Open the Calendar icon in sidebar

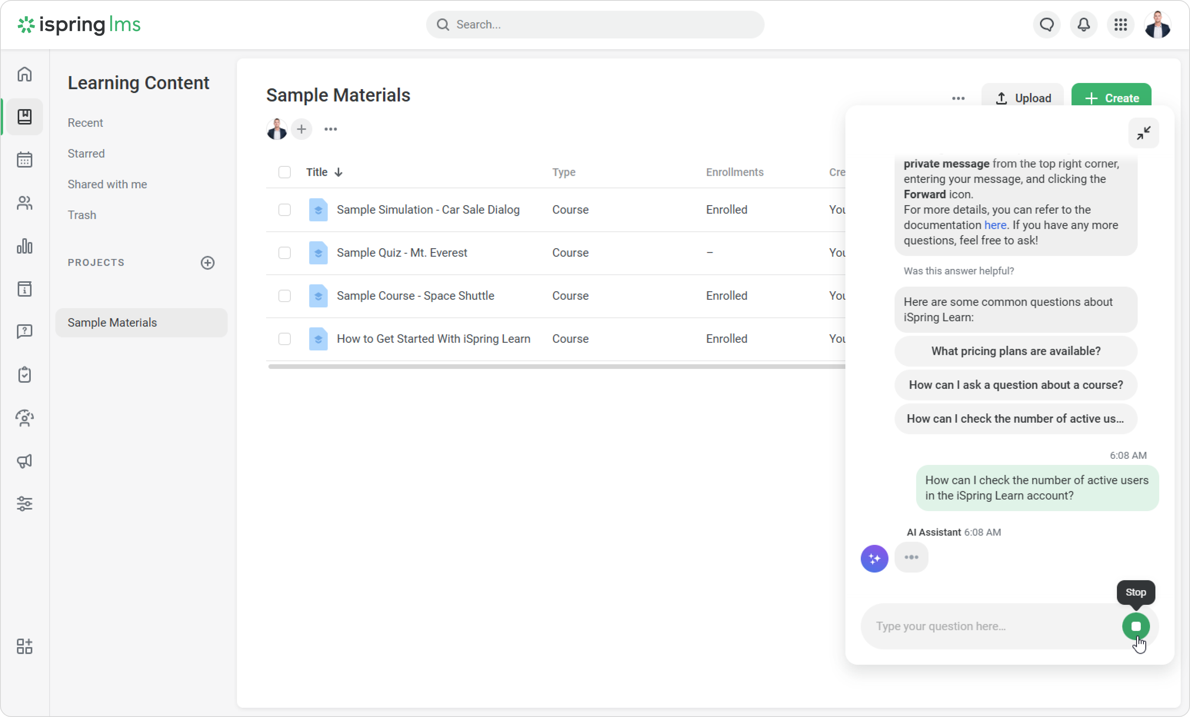point(25,160)
